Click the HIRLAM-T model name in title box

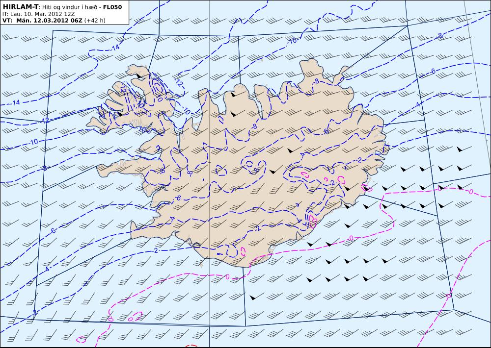point(21,6)
